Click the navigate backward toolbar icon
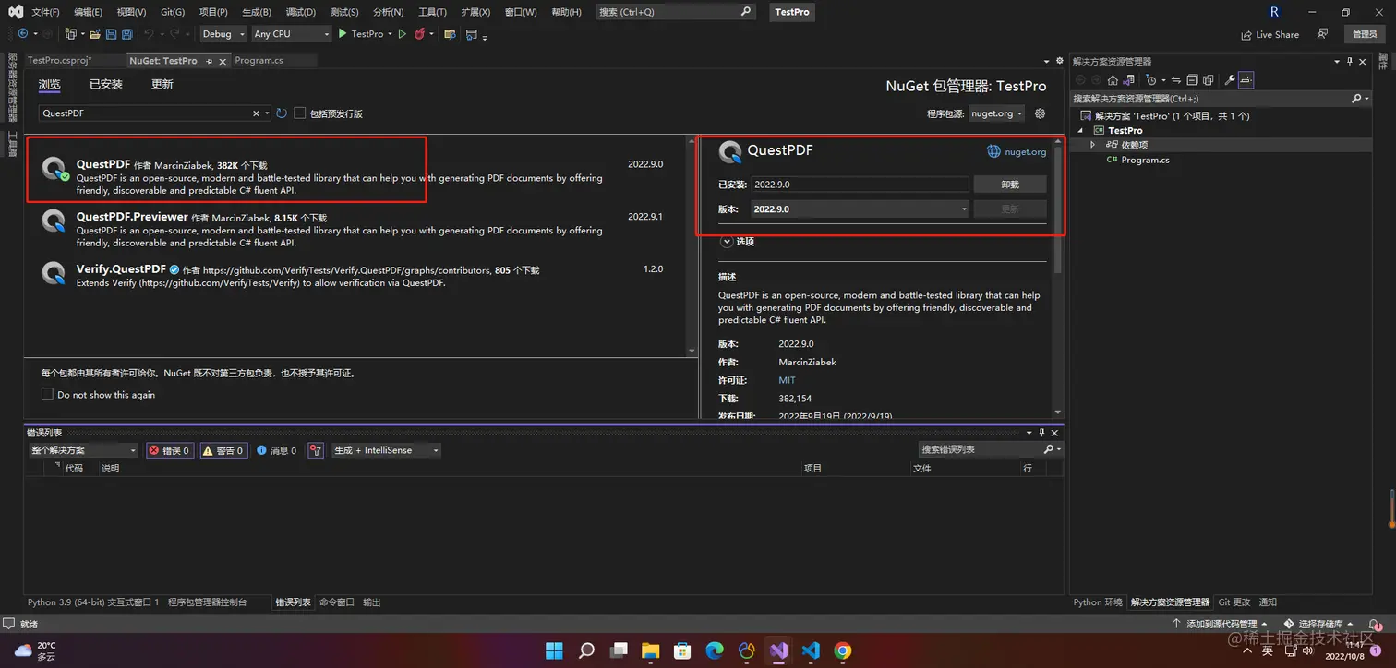1396x668 pixels. pyautogui.click(x=22, y=34)
